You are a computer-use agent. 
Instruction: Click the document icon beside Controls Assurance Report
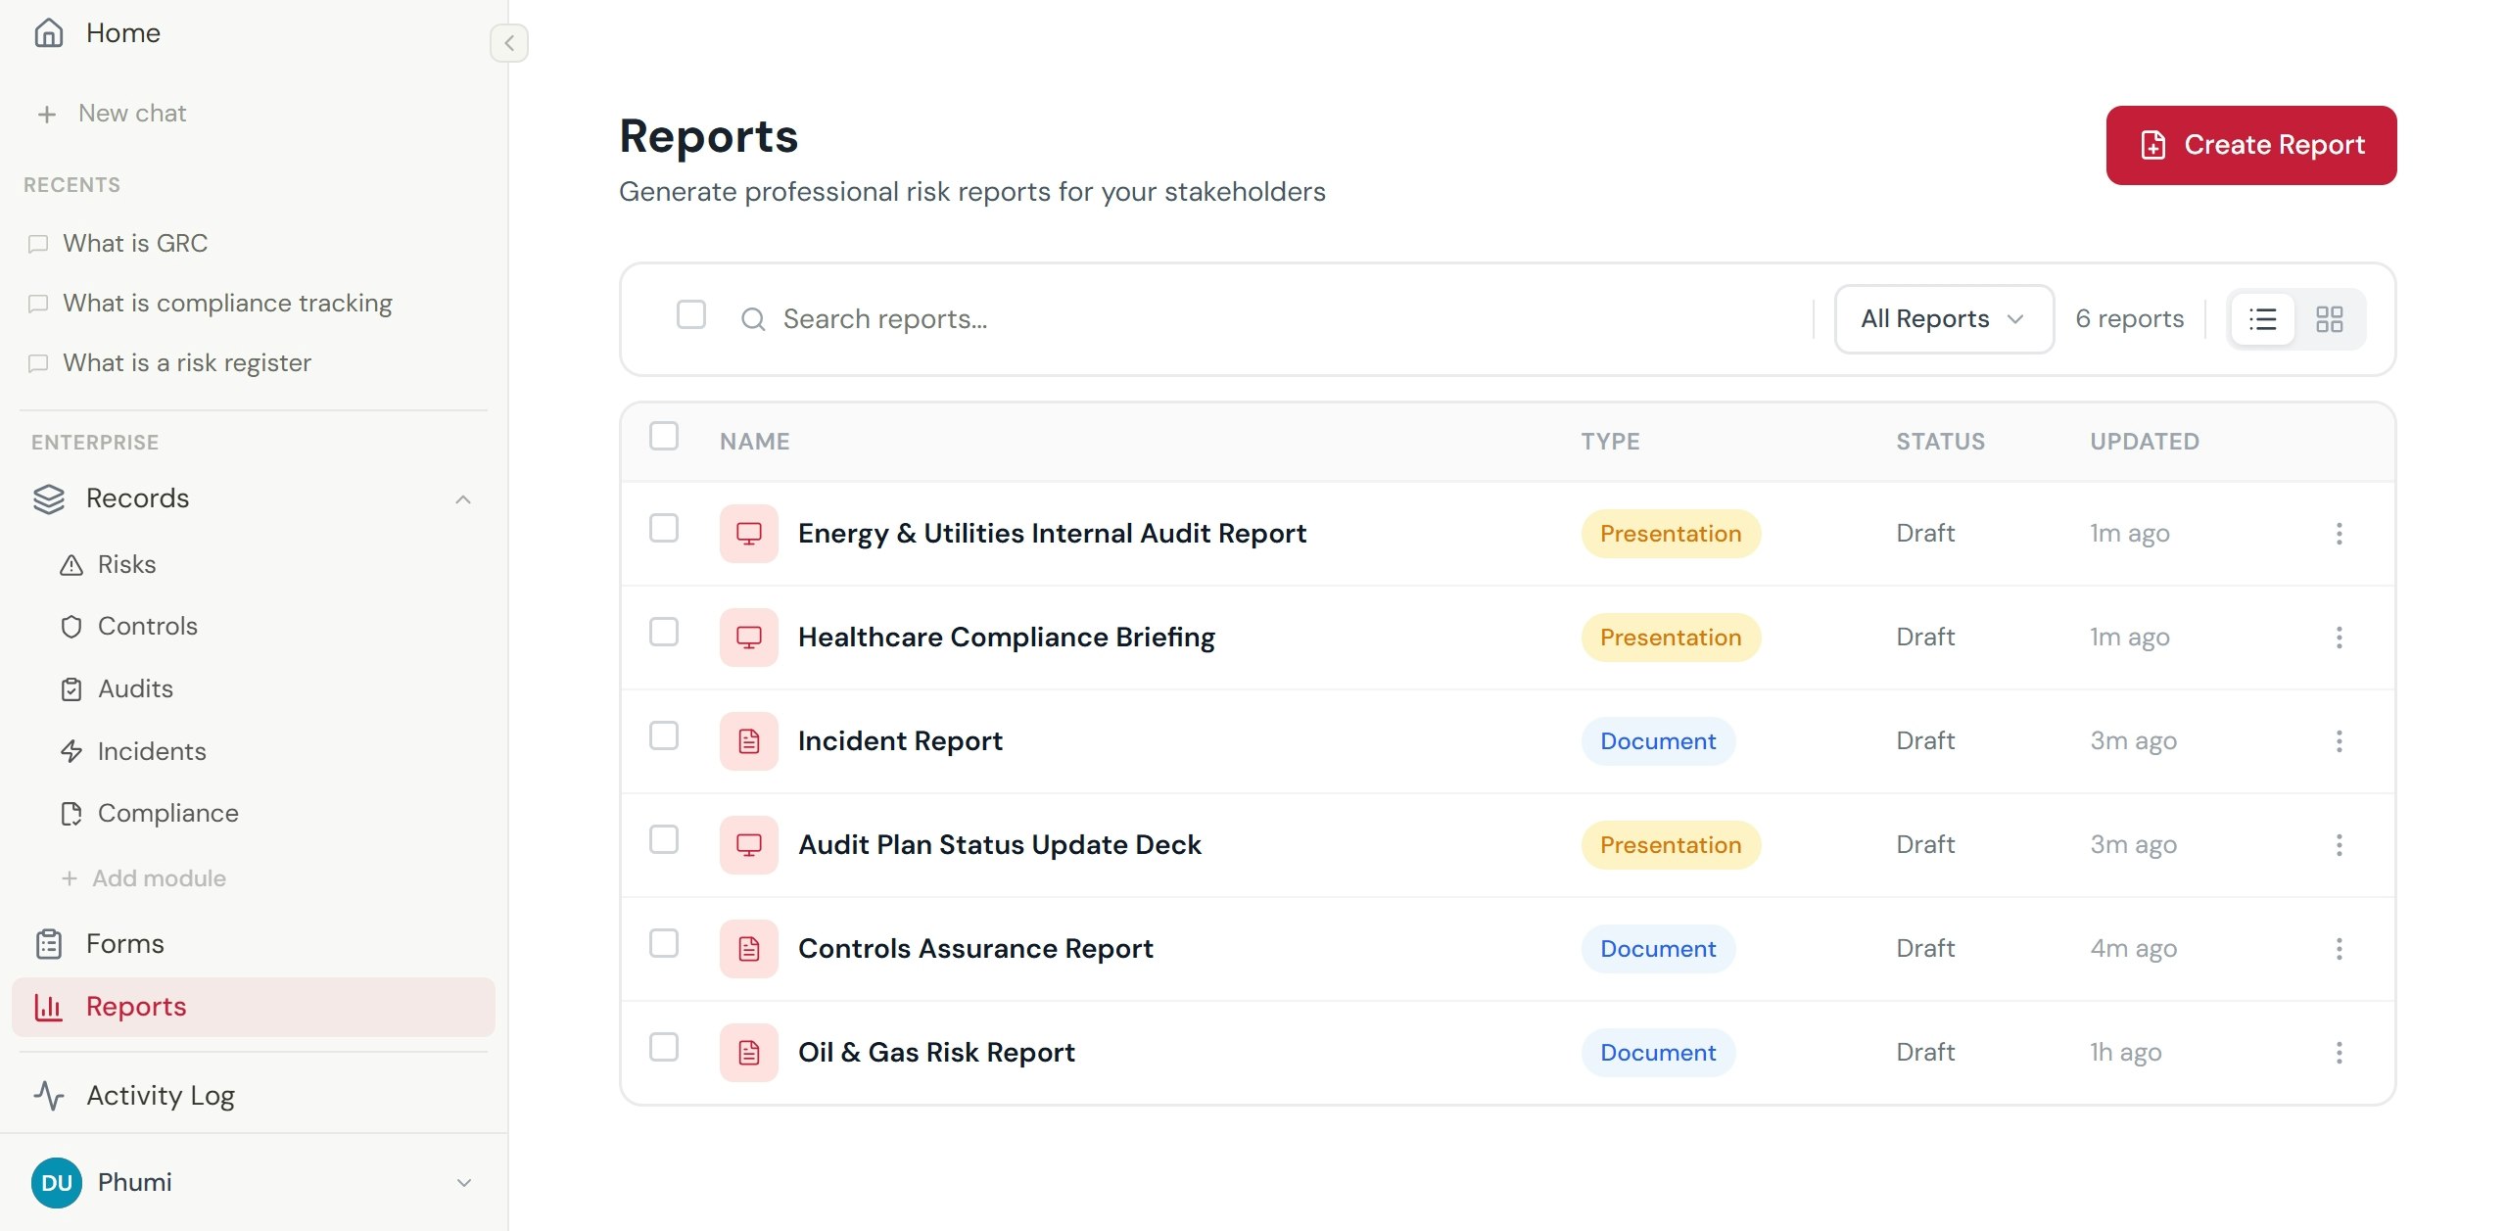click(x=748, y=949)
